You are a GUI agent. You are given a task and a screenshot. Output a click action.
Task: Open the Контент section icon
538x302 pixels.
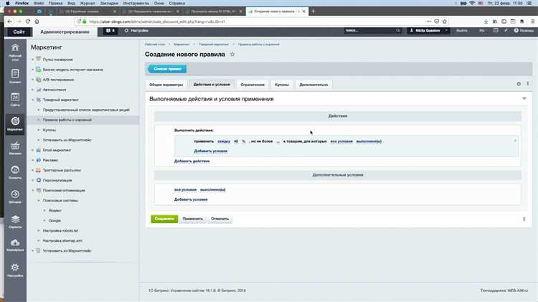click(x=15, y=76)
